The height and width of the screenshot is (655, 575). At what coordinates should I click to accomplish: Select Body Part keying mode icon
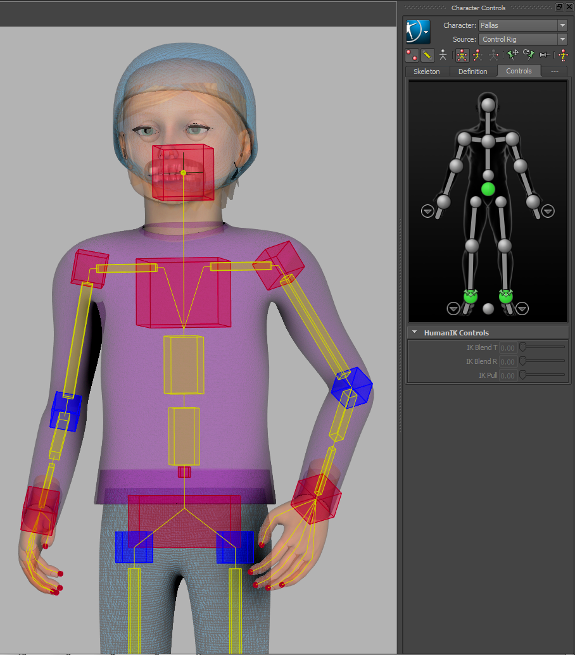pos(477,55)
